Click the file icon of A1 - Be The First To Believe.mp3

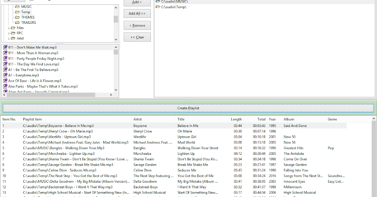point(5,70)
